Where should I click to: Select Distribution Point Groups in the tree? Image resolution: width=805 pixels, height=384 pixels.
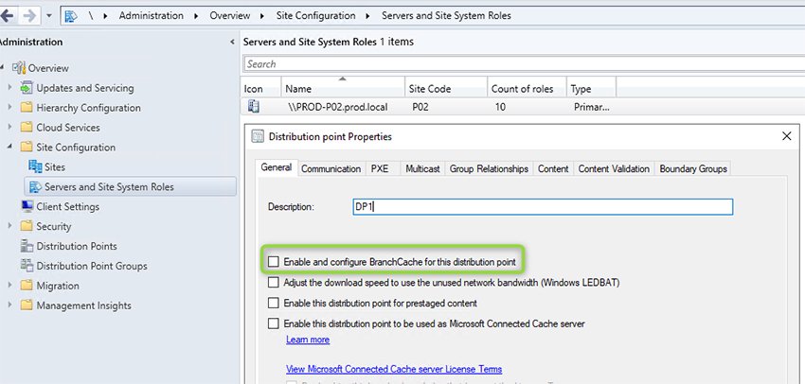[x=91, y=266]
